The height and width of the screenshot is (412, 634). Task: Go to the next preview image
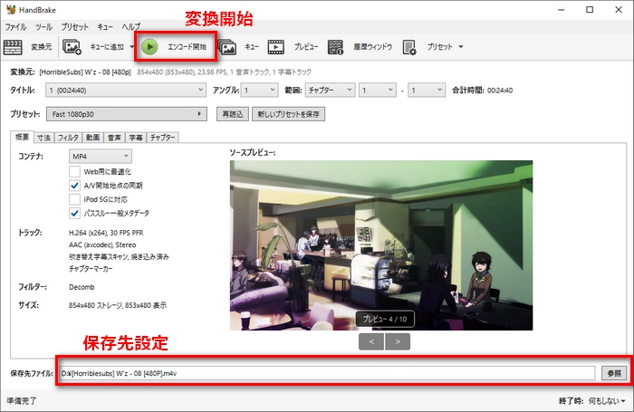coord(398,341)
